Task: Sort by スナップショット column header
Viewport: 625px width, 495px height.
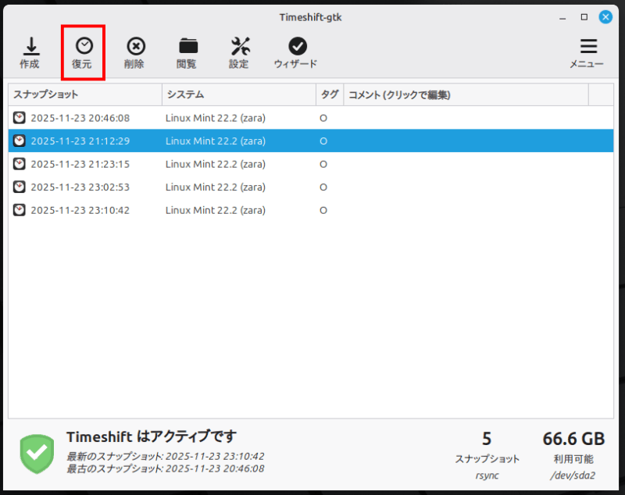Action: (84, 94)
